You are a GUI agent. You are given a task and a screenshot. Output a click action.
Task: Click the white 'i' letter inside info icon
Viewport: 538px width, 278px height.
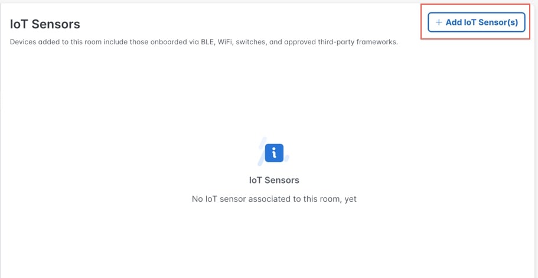coord(274,153)
